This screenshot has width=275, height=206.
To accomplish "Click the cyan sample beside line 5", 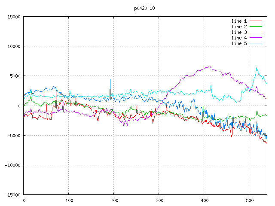I will pos(256,43).
